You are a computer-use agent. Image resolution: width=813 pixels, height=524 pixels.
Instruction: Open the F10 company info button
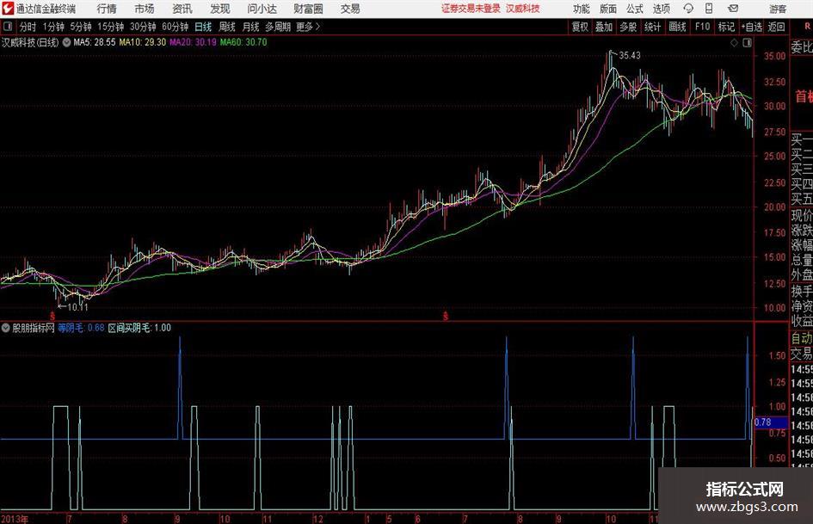pos(703,27)
